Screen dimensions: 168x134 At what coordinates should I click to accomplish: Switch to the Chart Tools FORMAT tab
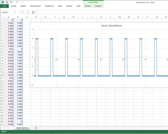click(x=98, y=6)
